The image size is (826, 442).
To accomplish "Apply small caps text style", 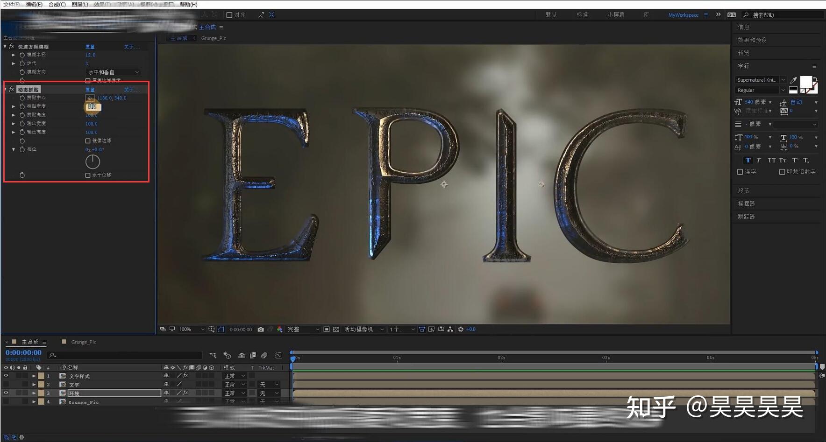I will 783,161.
